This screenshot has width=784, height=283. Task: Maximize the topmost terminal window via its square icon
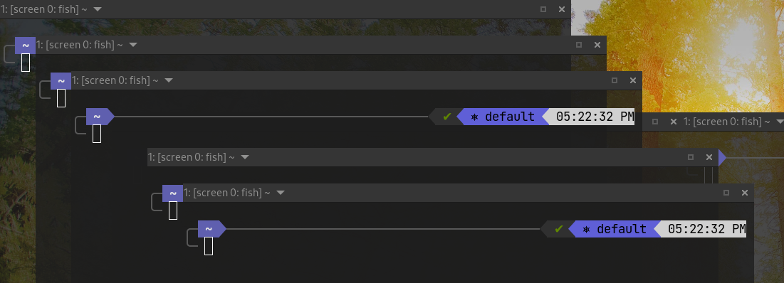543,9
